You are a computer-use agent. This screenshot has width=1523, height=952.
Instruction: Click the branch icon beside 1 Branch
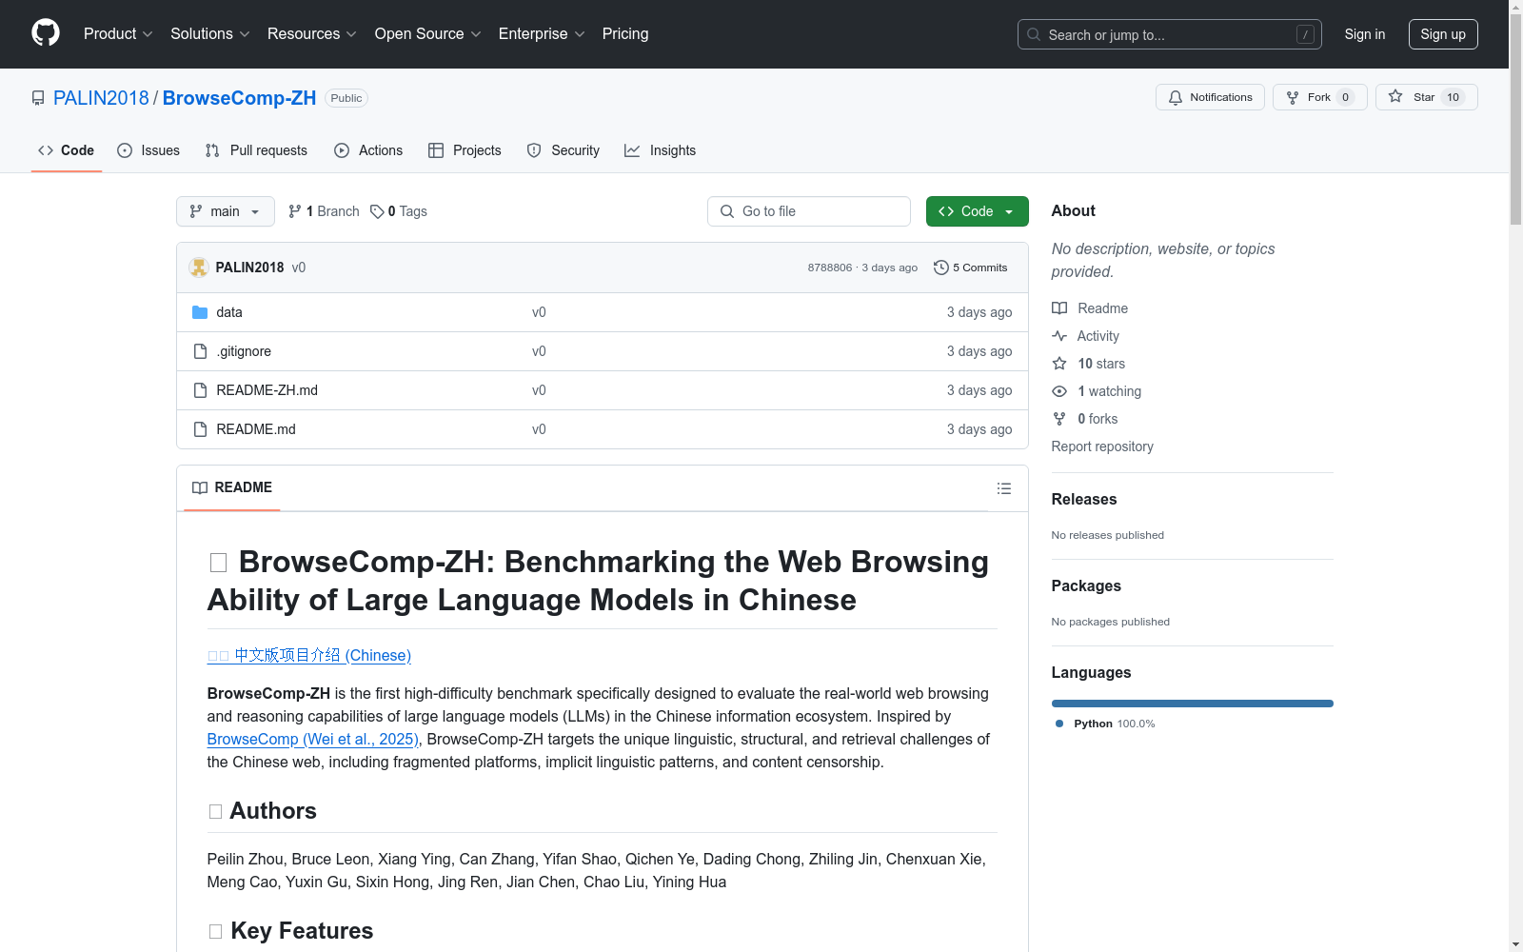pyautogui.click(x=295, y=211)
